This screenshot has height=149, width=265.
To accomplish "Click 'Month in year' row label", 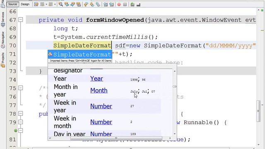I will click(x=65, y=91).
